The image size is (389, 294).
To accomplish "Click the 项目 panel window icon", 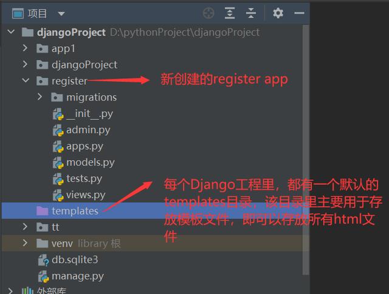I will (18, 13).
